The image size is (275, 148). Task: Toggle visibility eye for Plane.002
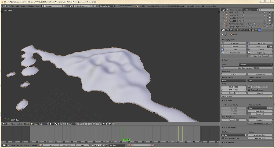[265, 12]
